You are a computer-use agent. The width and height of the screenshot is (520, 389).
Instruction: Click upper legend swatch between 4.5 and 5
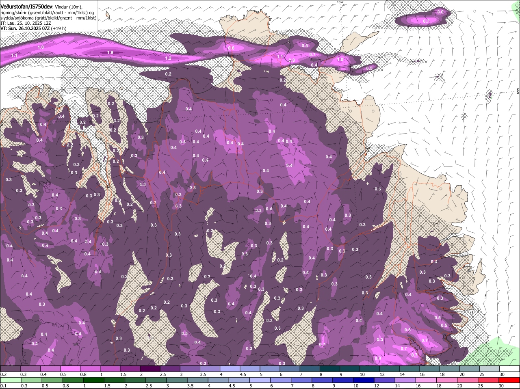pyautogui.click(x=250, y=368)
